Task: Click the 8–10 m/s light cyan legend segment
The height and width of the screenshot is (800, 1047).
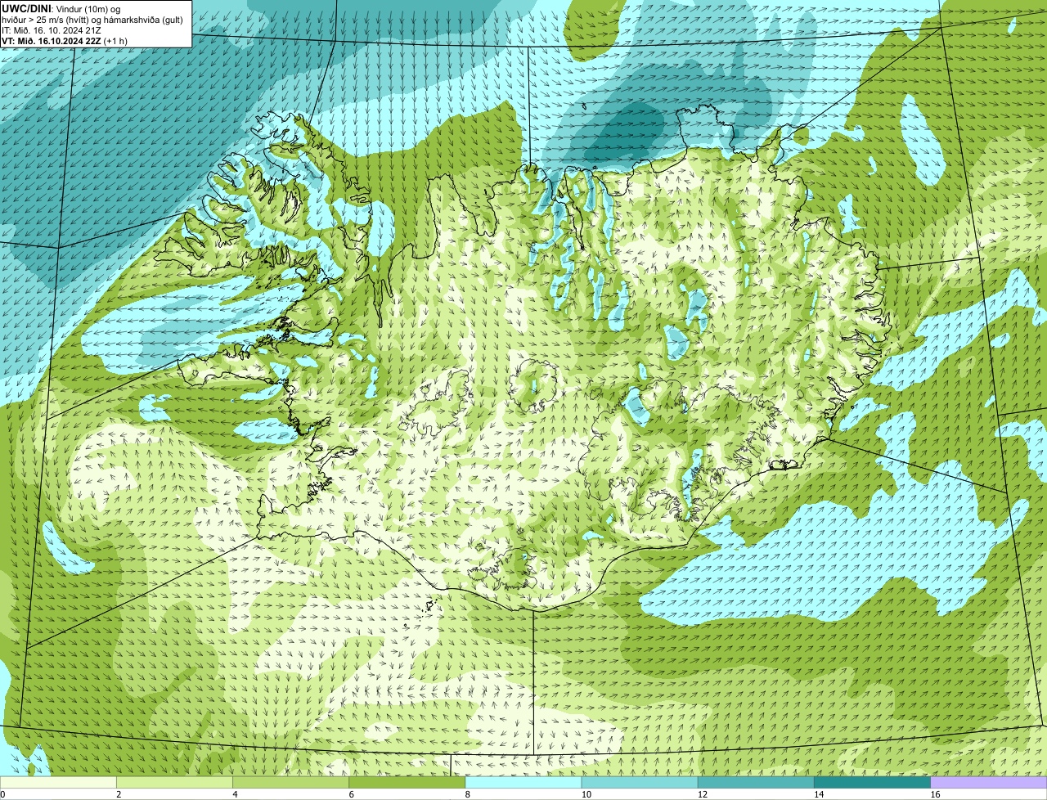Action: coord(523,783)
